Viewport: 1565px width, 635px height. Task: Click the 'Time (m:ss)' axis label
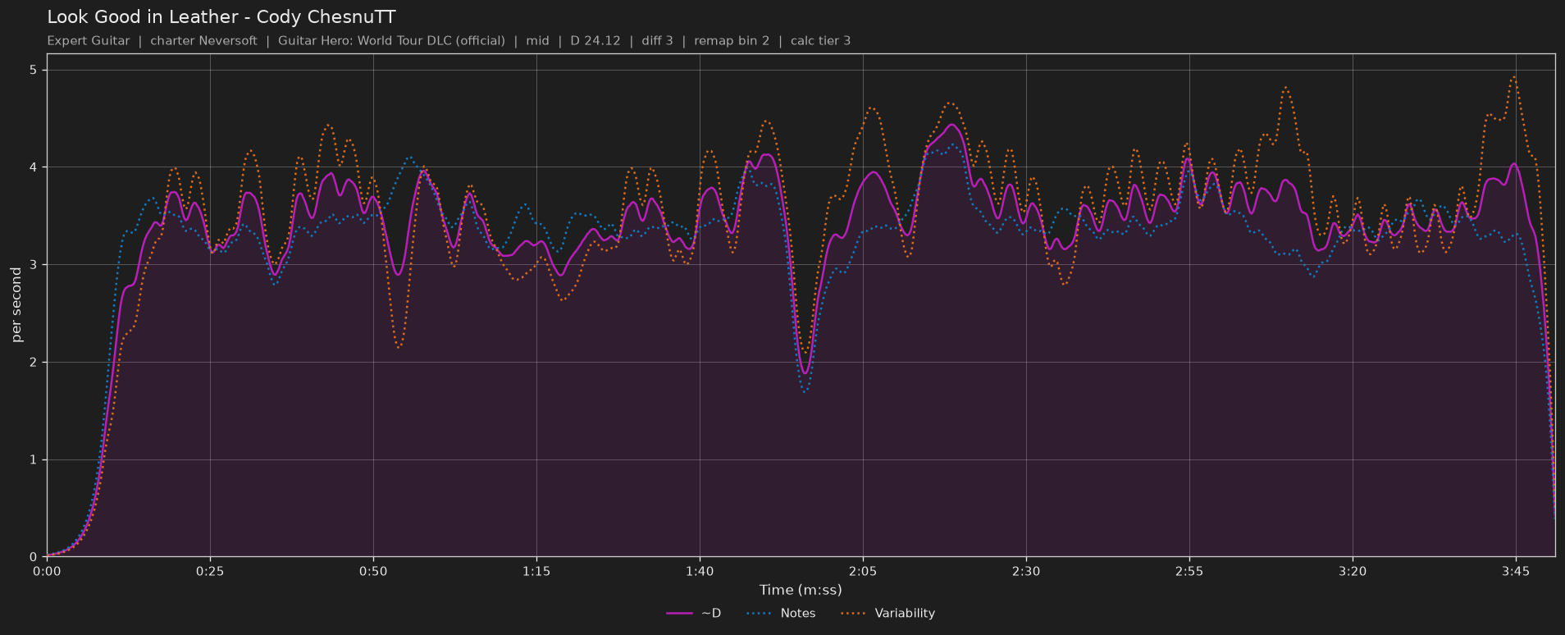(x=801, y=590)
